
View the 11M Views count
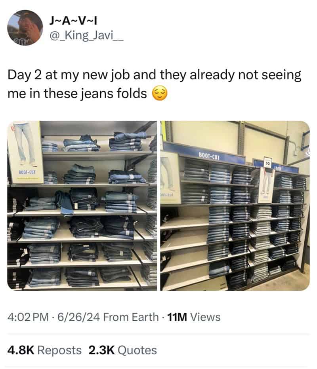tap(194, 317)
